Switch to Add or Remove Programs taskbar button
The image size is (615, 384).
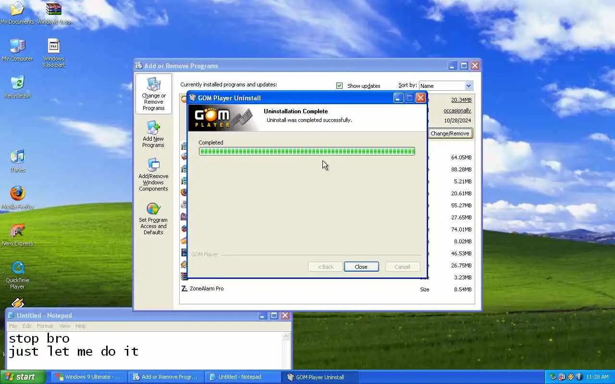tap(166, 377)
